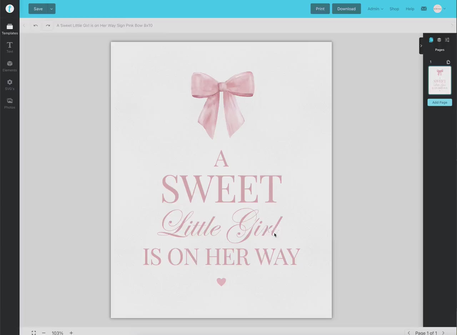Click the Redo arrow
The image size is (457, 335).
(x=48, y=25)
